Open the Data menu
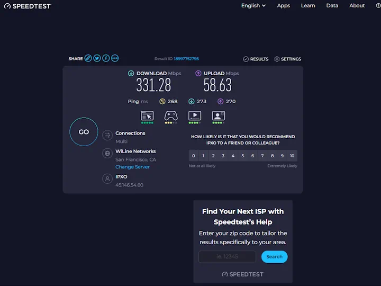Viewport: 381px width, 286px height. (x=332, y=6)
